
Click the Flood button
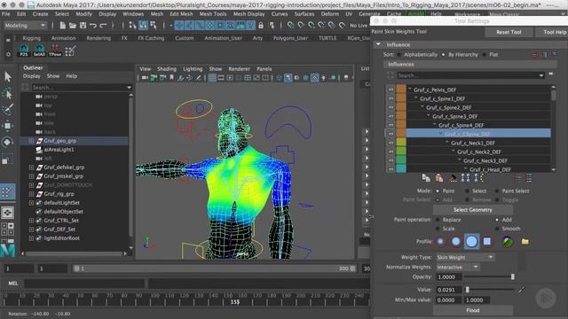tap(473, 310)
